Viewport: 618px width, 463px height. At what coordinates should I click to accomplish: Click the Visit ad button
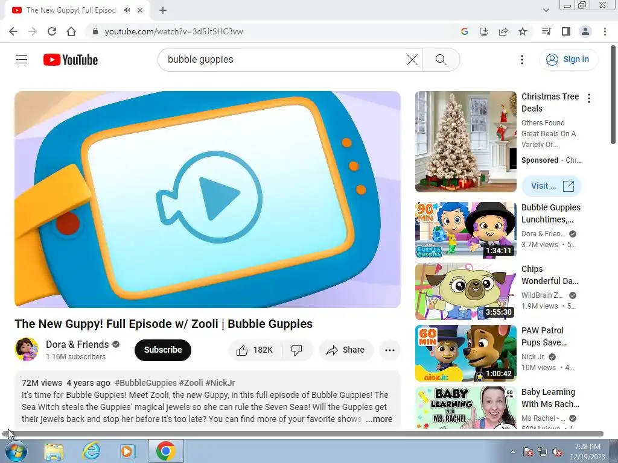(x=552, y=186)
